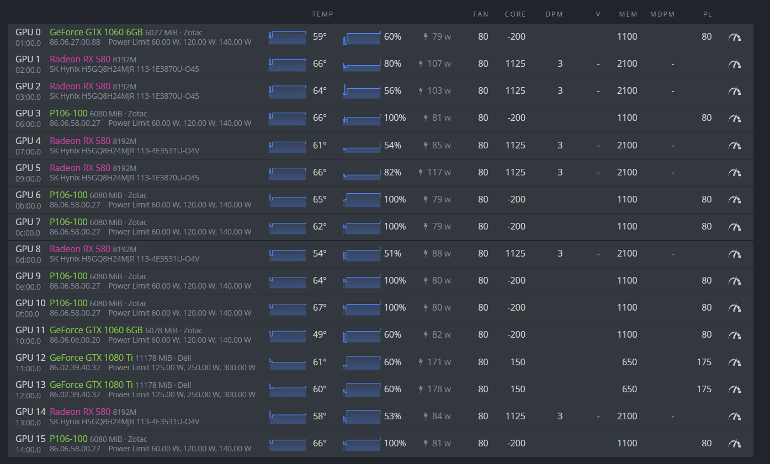Click the tuning gauge icon for GPU 3

click(x=734, y=118)
